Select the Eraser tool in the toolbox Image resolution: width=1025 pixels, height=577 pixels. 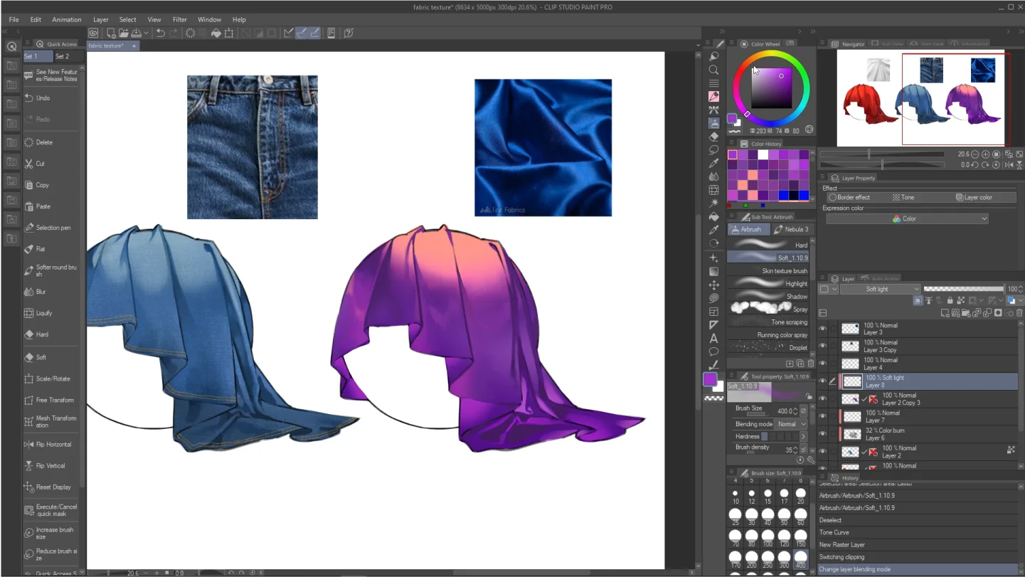(x=713, y=137)
